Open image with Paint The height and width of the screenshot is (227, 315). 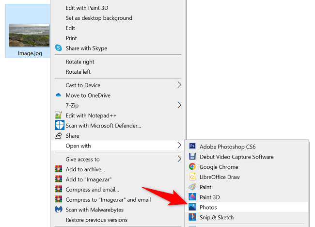point(205,187)
